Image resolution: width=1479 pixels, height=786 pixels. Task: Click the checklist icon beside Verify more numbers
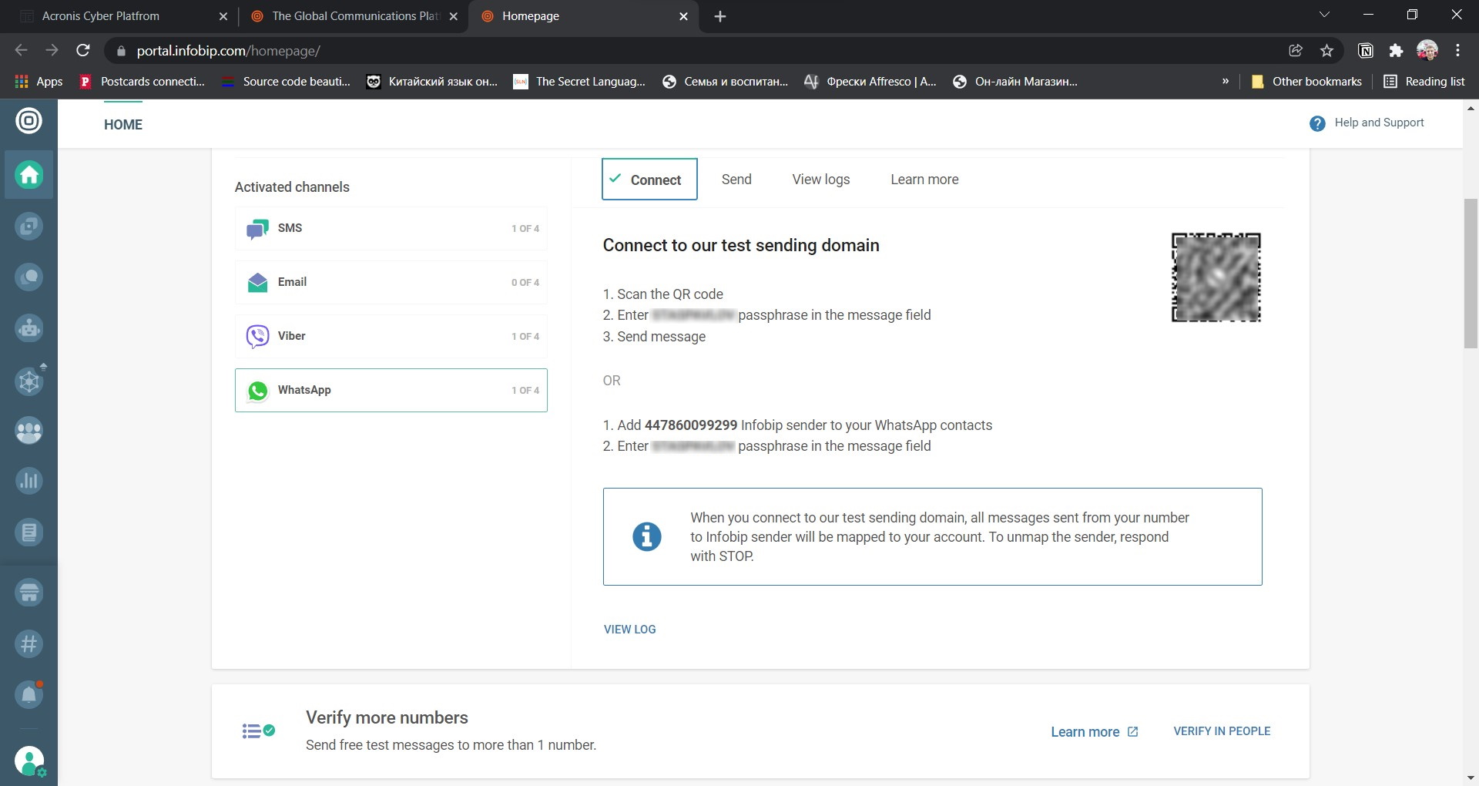(x=259, y=731)
